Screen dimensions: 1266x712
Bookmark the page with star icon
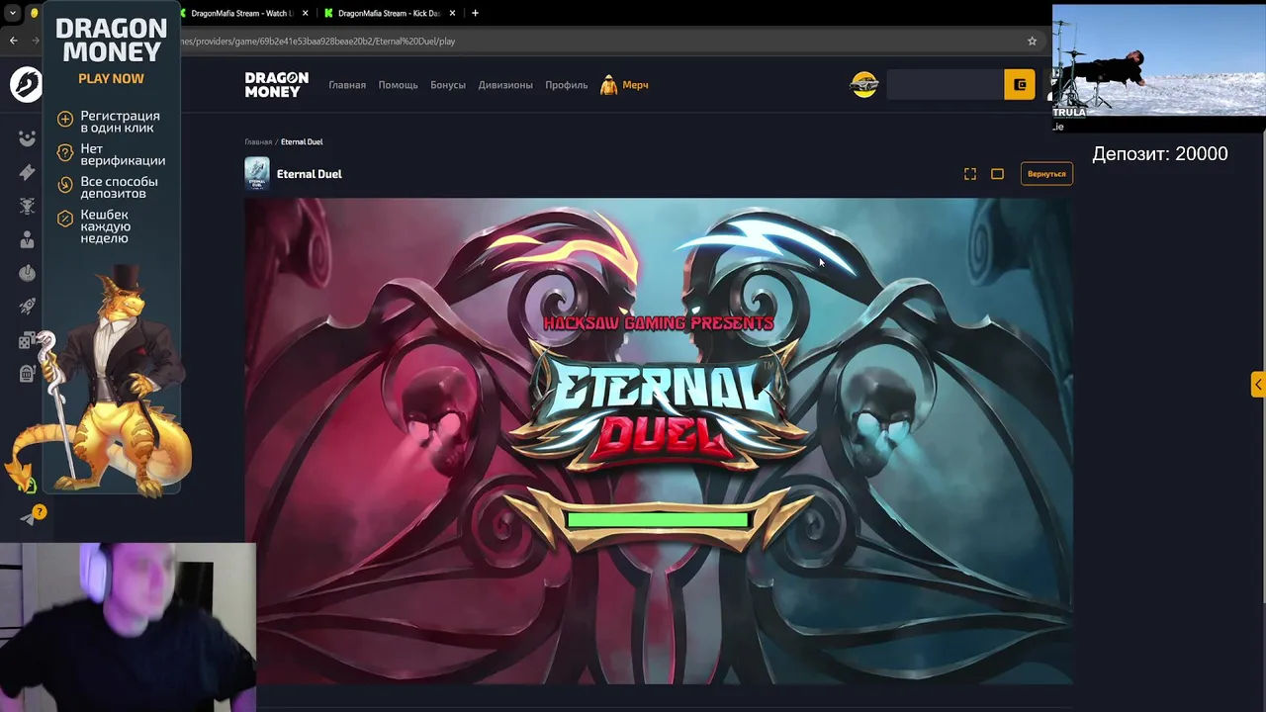pos(1032,42)
